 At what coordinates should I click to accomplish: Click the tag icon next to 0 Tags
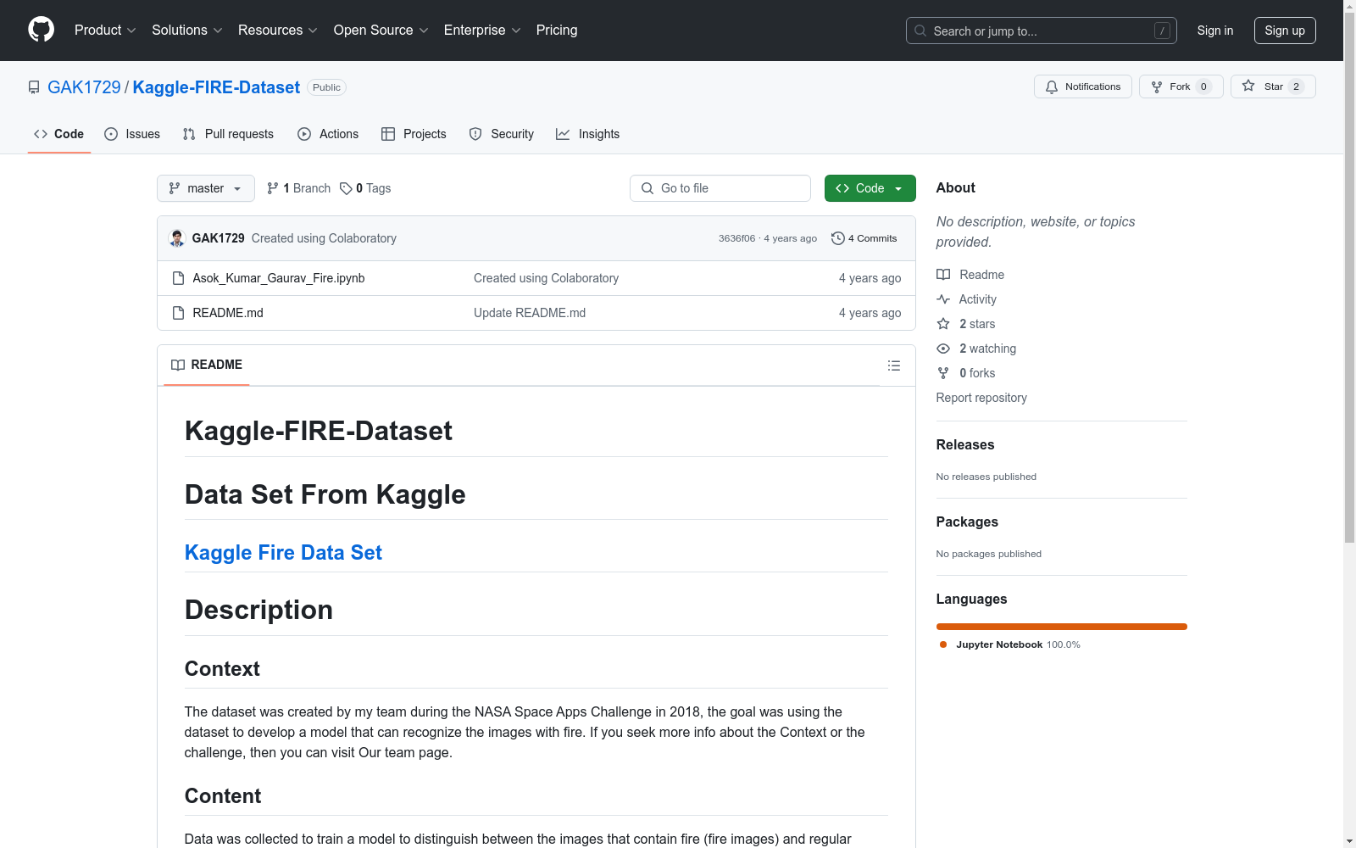click(346, 188)
